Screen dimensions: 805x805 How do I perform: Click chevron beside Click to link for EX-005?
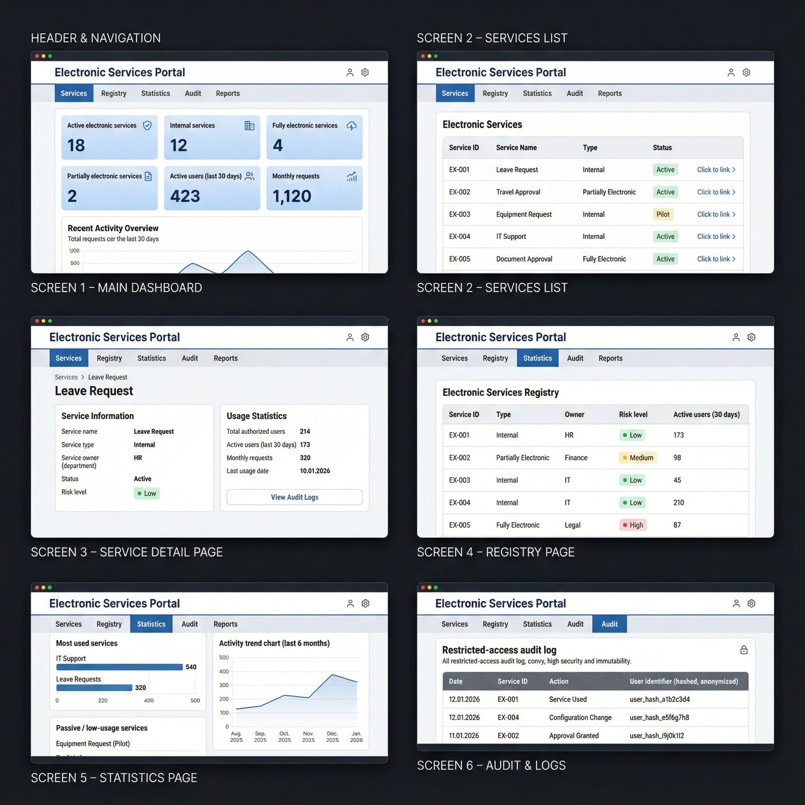734,259
